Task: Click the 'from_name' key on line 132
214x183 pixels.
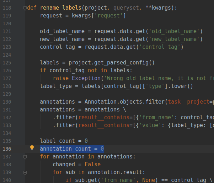Action: point(156,117)
